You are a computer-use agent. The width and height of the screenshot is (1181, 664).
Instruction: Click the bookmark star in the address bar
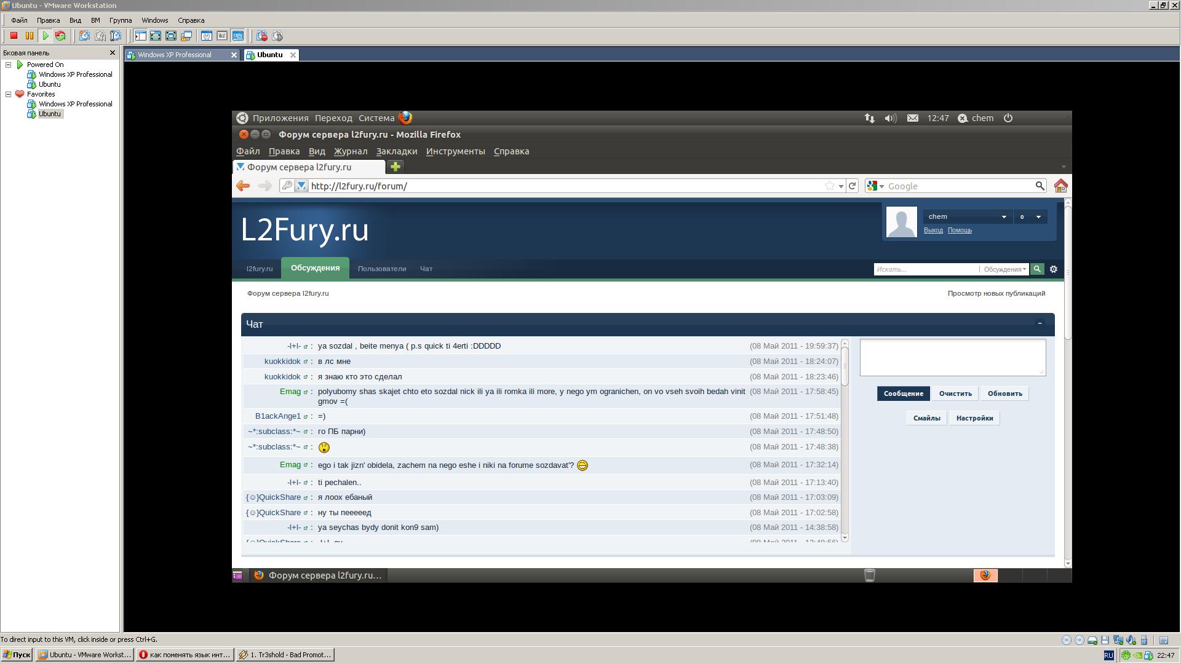point(830,186)
